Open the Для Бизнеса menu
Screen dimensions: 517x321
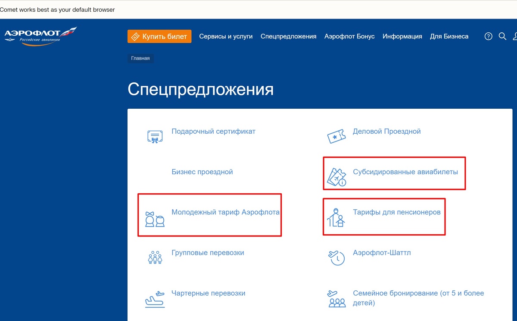coord(449,36)
